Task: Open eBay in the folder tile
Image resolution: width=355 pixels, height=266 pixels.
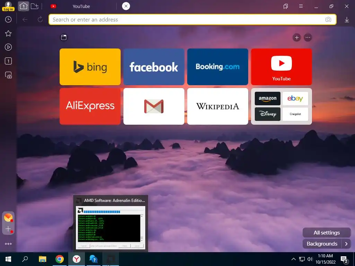Action: pos(295,98)
